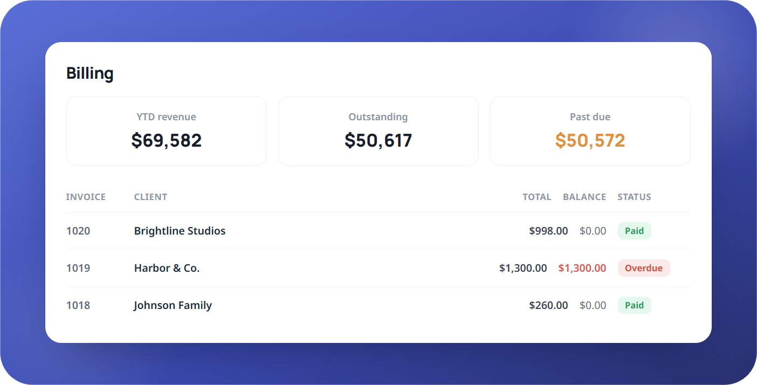Select client Johnson Family

[173, 305]
